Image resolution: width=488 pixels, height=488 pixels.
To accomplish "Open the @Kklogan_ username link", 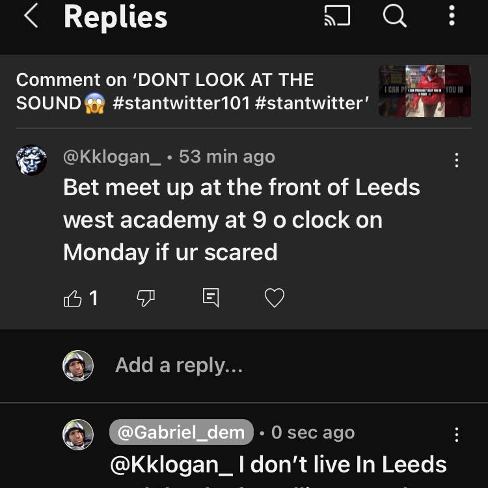I will point(112,157).
